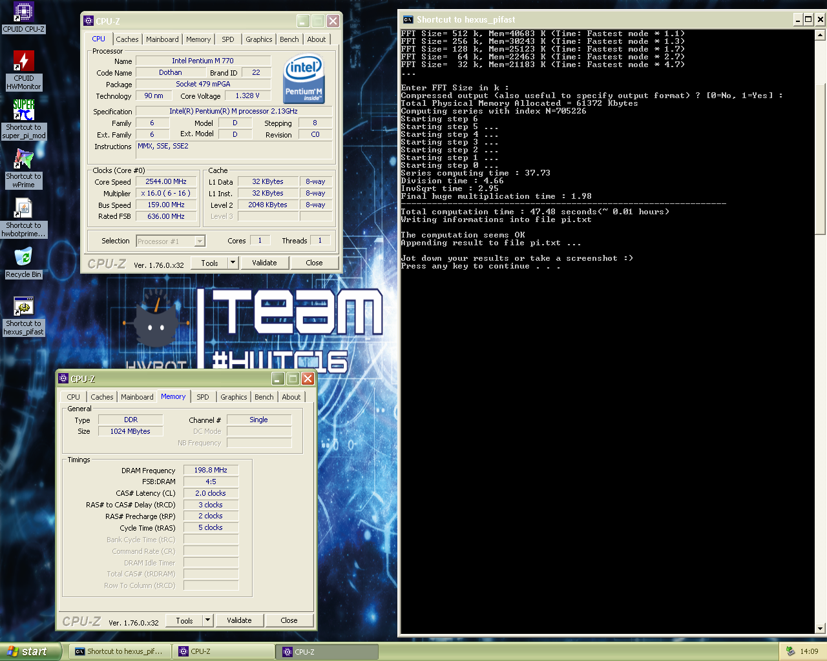Click the FSB:DRAM 4:5 value
The width and height of the screenshot is (827, 661).
pos(211,482)
